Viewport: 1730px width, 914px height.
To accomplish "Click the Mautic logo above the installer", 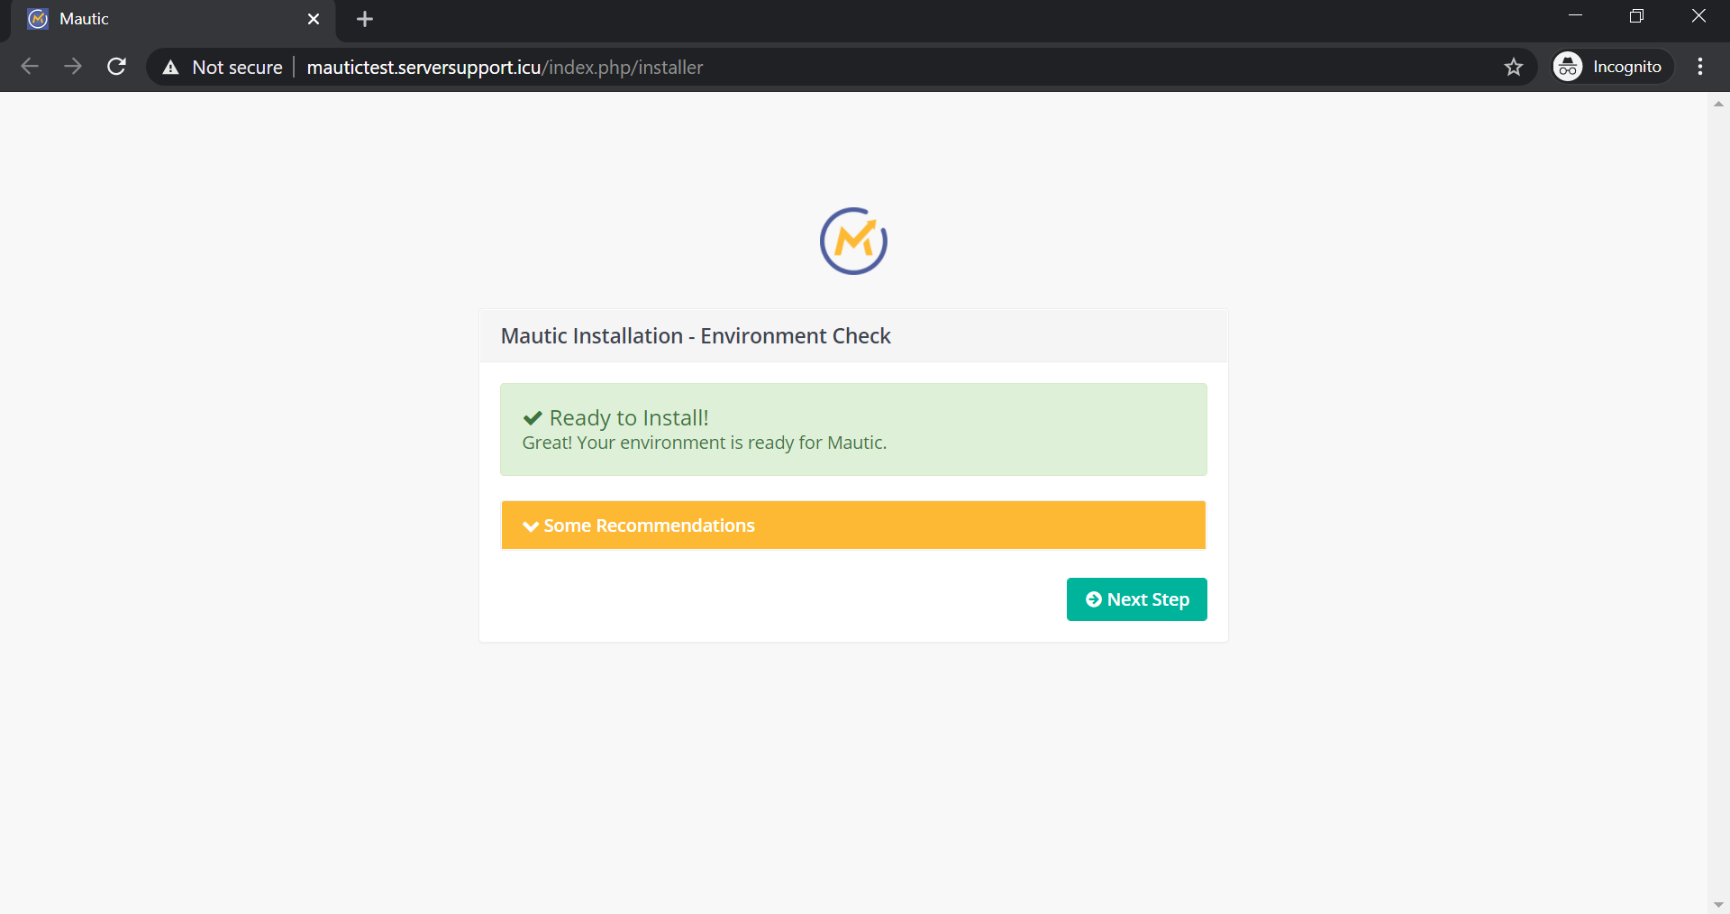I will pos(853,242).
